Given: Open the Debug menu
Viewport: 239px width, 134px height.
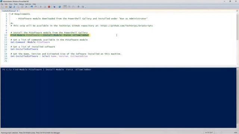Looking at the screenshot, I should (x=21, y=4).
